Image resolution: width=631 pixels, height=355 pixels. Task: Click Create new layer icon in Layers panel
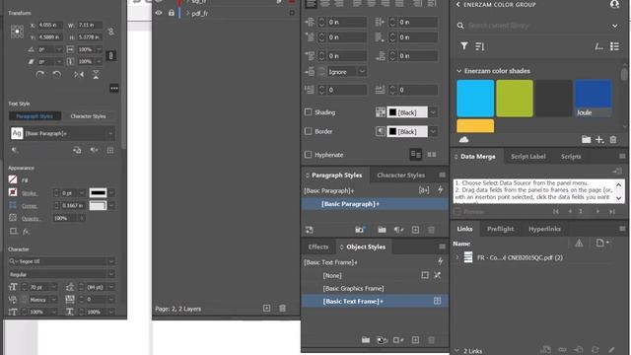pyautogui.click(x=266, y=309)
